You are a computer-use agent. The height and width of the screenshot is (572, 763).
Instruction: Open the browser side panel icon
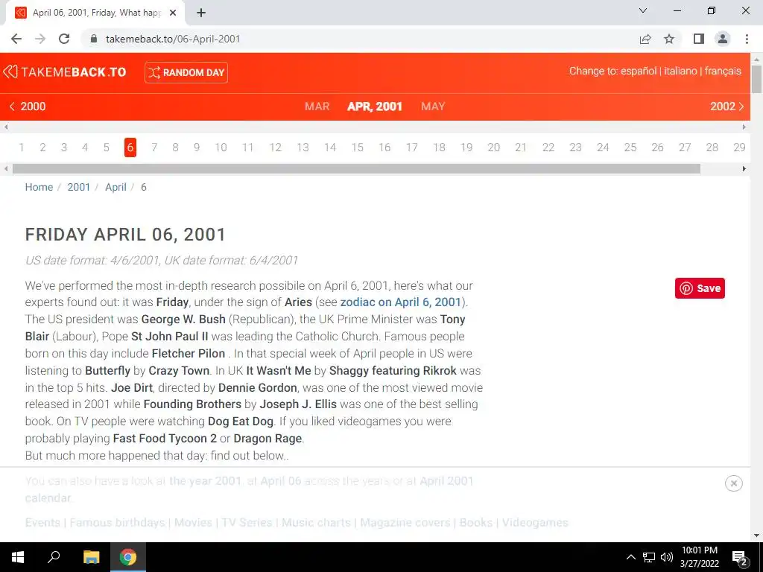point(699,39)
